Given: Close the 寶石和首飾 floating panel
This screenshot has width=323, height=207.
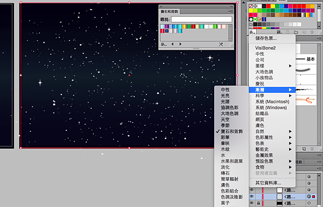Looking at the screenshot, I should point(161,7).
